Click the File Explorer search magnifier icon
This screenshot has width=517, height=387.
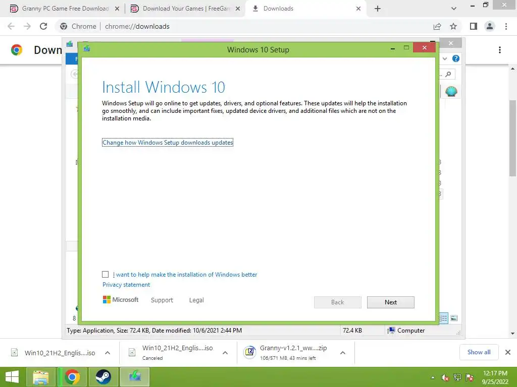[x=448, y=75]
